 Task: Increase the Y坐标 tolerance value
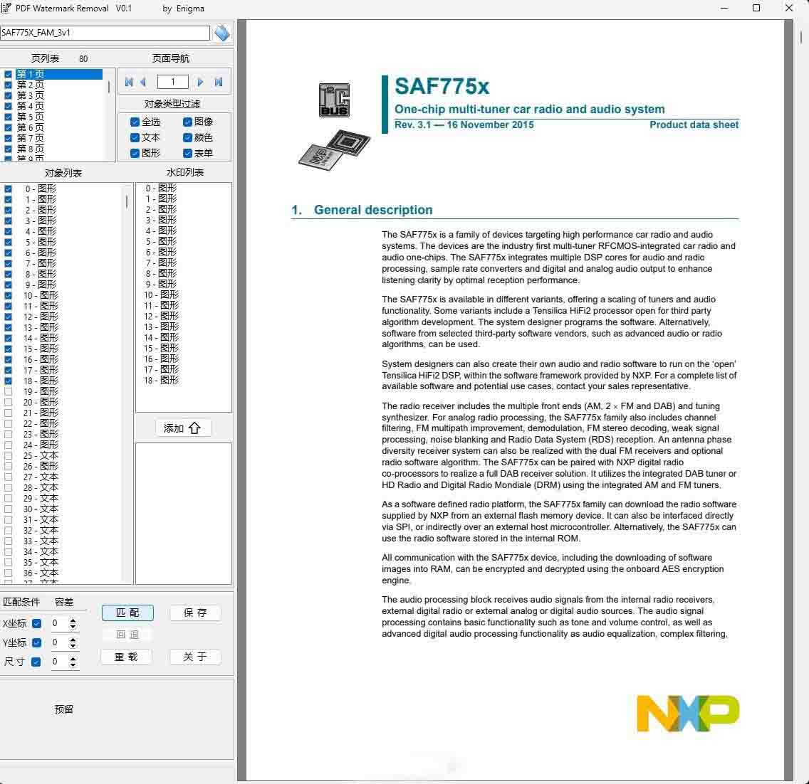pos(73,640)
